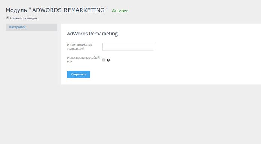
Task: Click the Модуль "ADWORDS REMARKETING" page title
Action: [57, 10]
